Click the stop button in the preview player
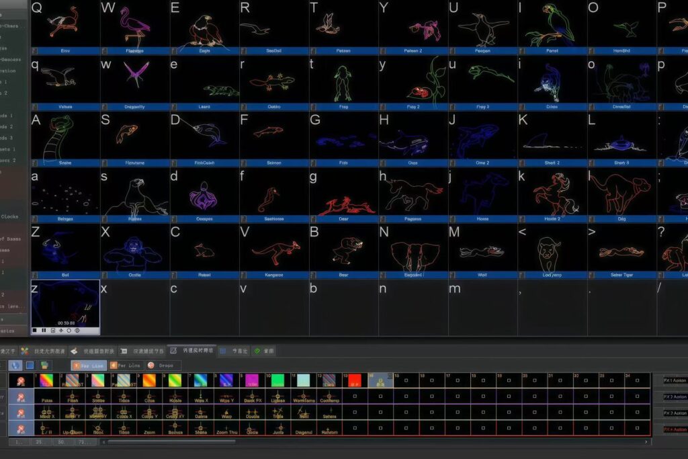Screen dimensions: 688x459 point(35,331)
